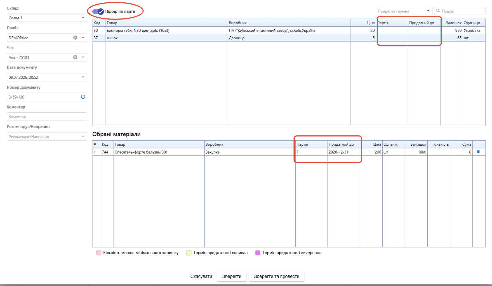The image size is (492, 286).
Task: Click the purple expired shelf-life legend swatch
Action: coord(258,253)
